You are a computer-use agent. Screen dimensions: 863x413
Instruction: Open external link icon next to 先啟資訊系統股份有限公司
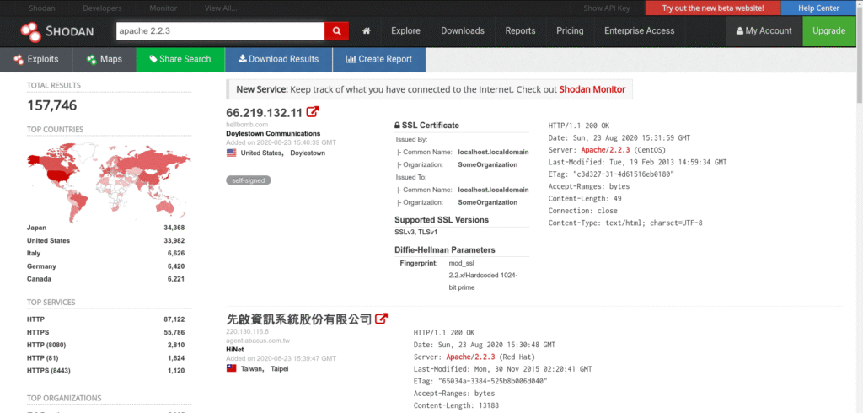click(x=382, y=319)
